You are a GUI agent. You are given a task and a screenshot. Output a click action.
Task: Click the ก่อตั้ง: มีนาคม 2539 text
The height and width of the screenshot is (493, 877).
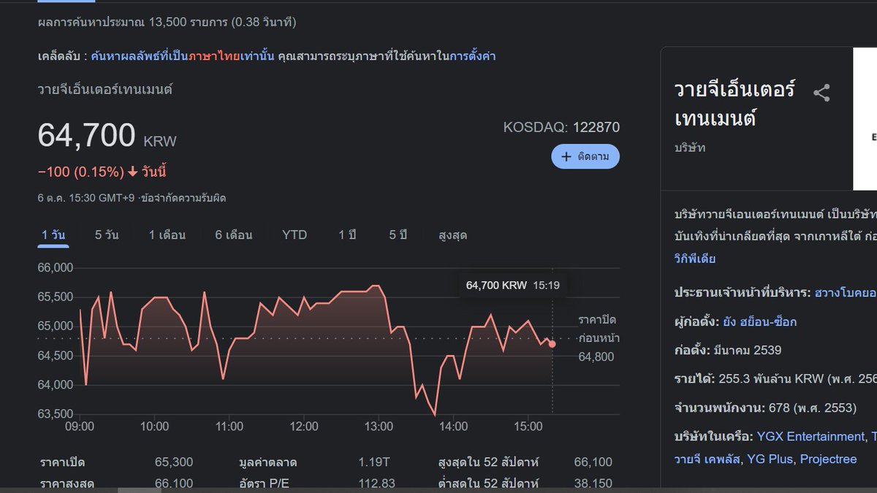click(727, 350)
